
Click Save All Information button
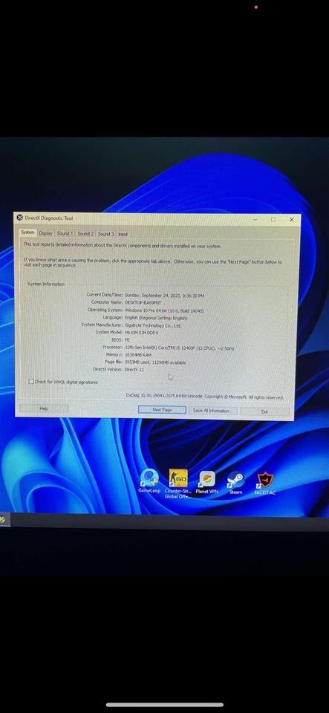coord(212,411)
